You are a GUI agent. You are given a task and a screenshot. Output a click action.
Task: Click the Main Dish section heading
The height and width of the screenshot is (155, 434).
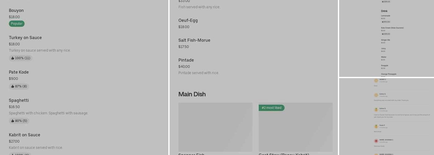(x=192, y=94)
